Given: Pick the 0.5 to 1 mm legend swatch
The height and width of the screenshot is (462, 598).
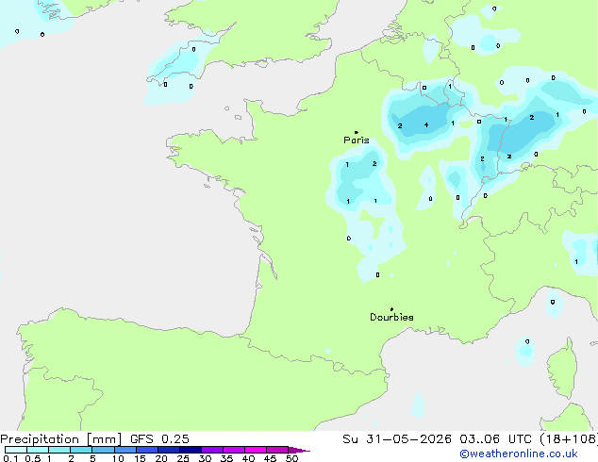Looking at the screenshot, I should (x=38, y=450).
